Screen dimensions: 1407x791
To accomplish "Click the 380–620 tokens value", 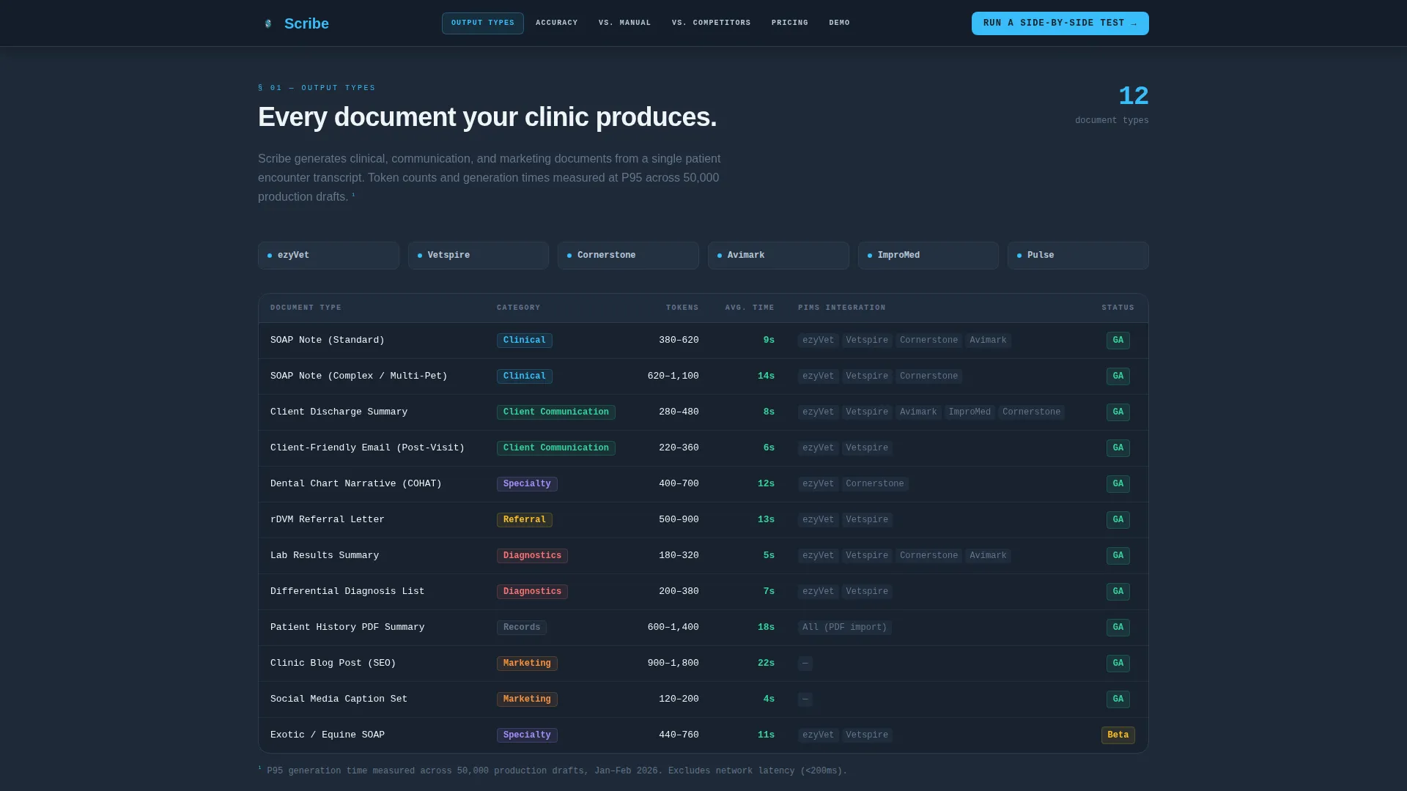I will click(679, 341).
